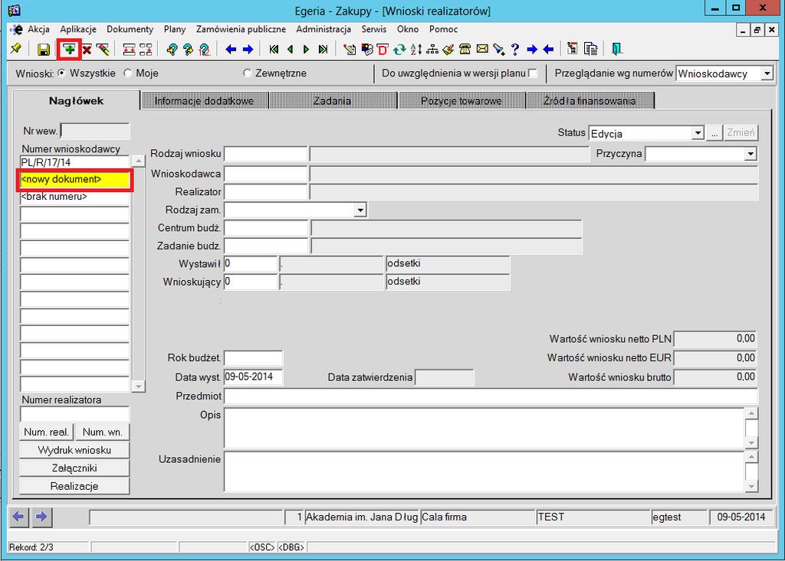785x561 pixels.
Task: Click the blue left arrow in status bar
Action: pos(18,517)
